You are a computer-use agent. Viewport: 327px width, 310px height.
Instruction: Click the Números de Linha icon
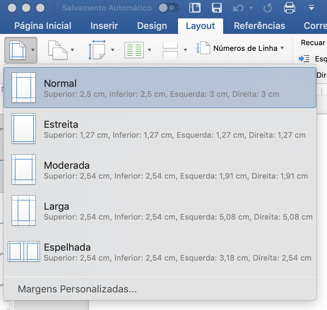coord(204,48)
